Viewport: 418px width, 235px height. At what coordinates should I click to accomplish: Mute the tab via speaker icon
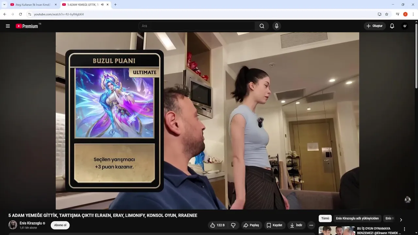point(102,5)
